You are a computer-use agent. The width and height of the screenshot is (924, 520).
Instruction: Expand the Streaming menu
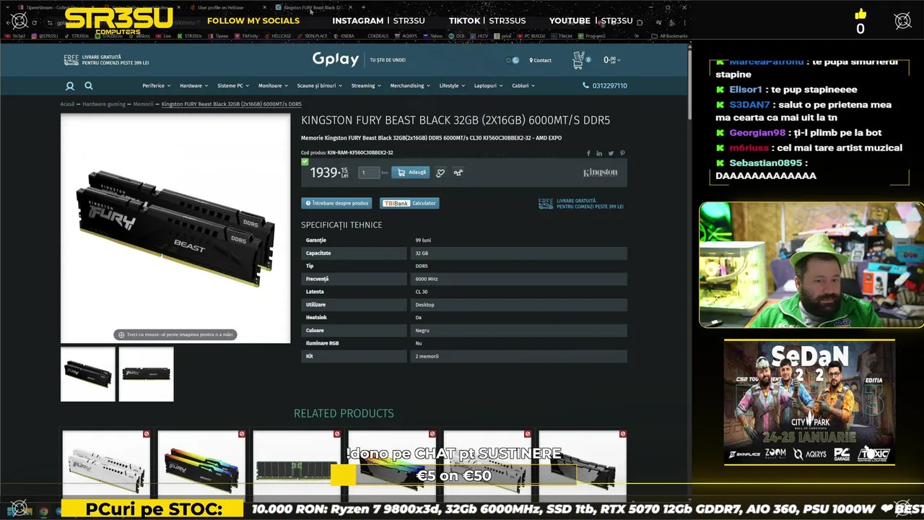tap(366, 86)
